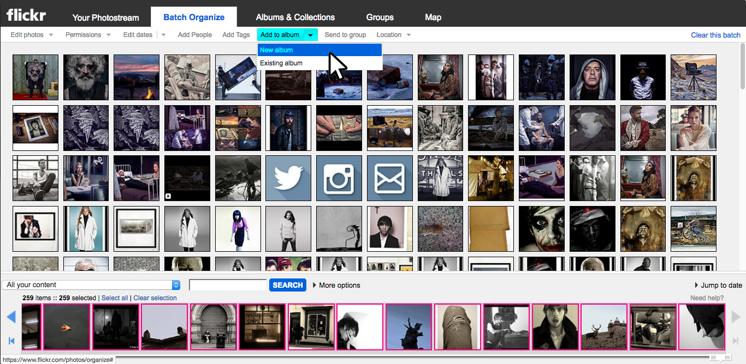Viewport: 746px width, 364px height.
Task: Click the grey filmstrip next arrow
Action: [x=736, y=317]
